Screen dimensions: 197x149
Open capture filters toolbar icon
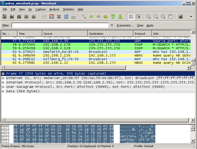coord(181,17)
